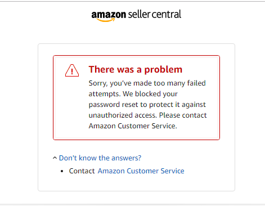Click the bullet point before Contact

(62, 171)
